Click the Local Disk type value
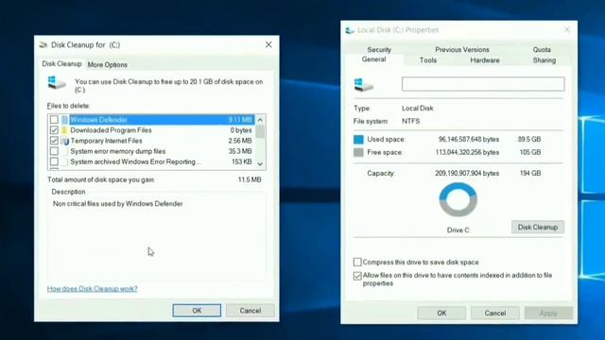Image resolution: width=605 pixels, height=340 pixels. coord(418,109)
